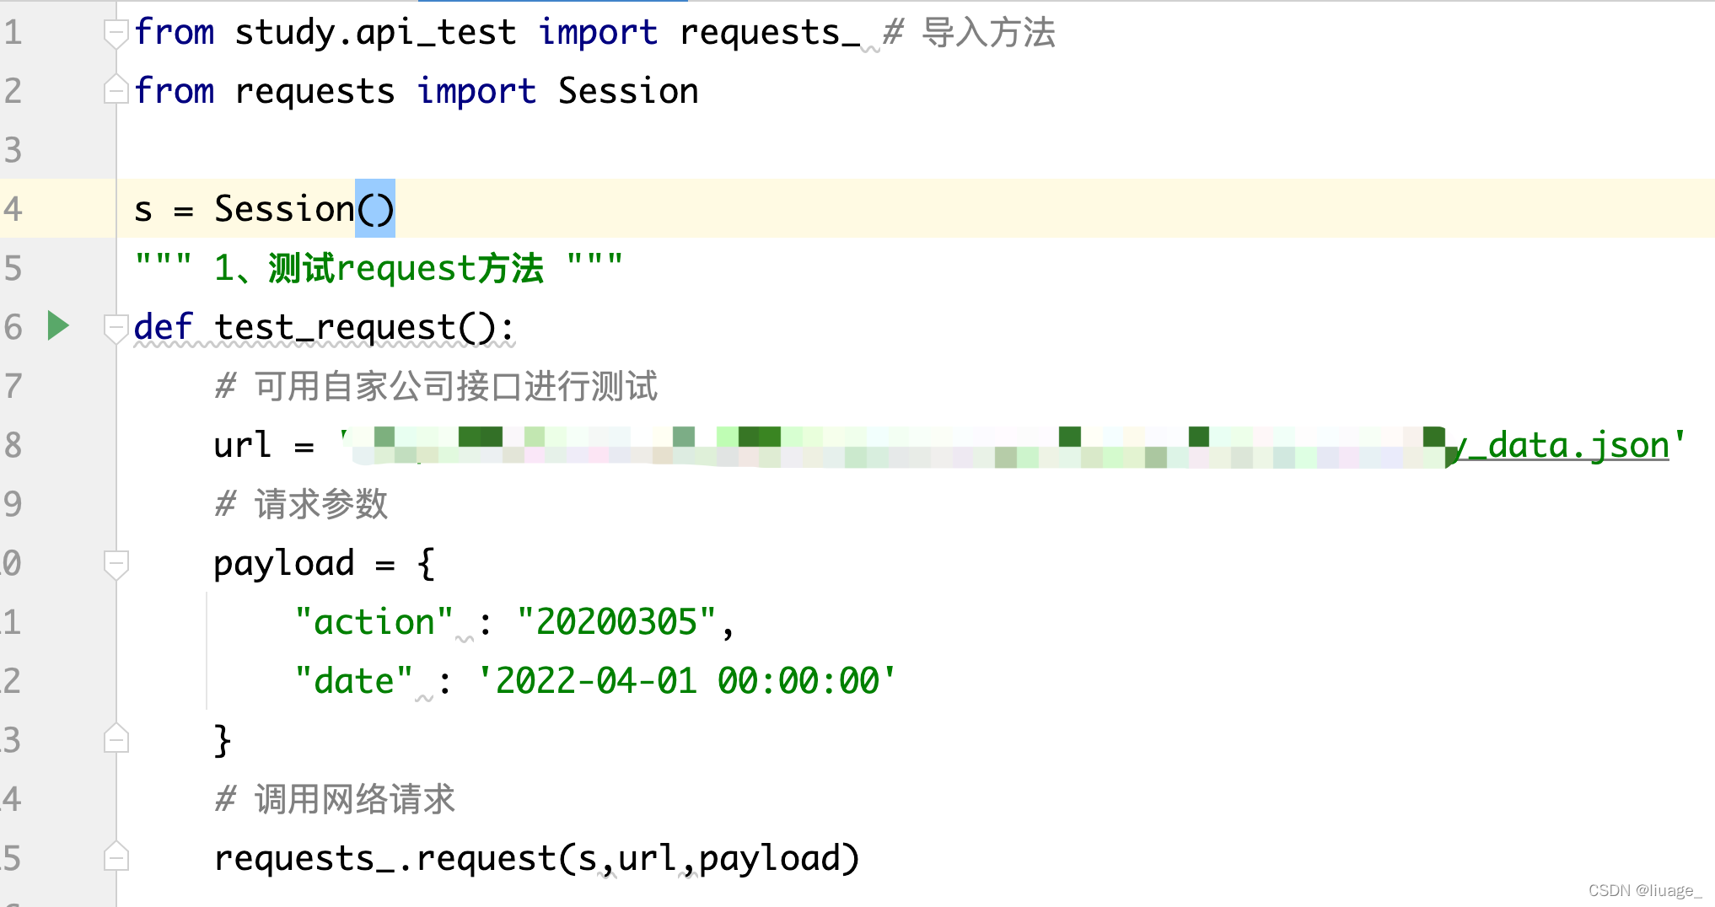Collapse payload dict fold marker
This screenshot has width=1715, height=907.
(116, 564)
